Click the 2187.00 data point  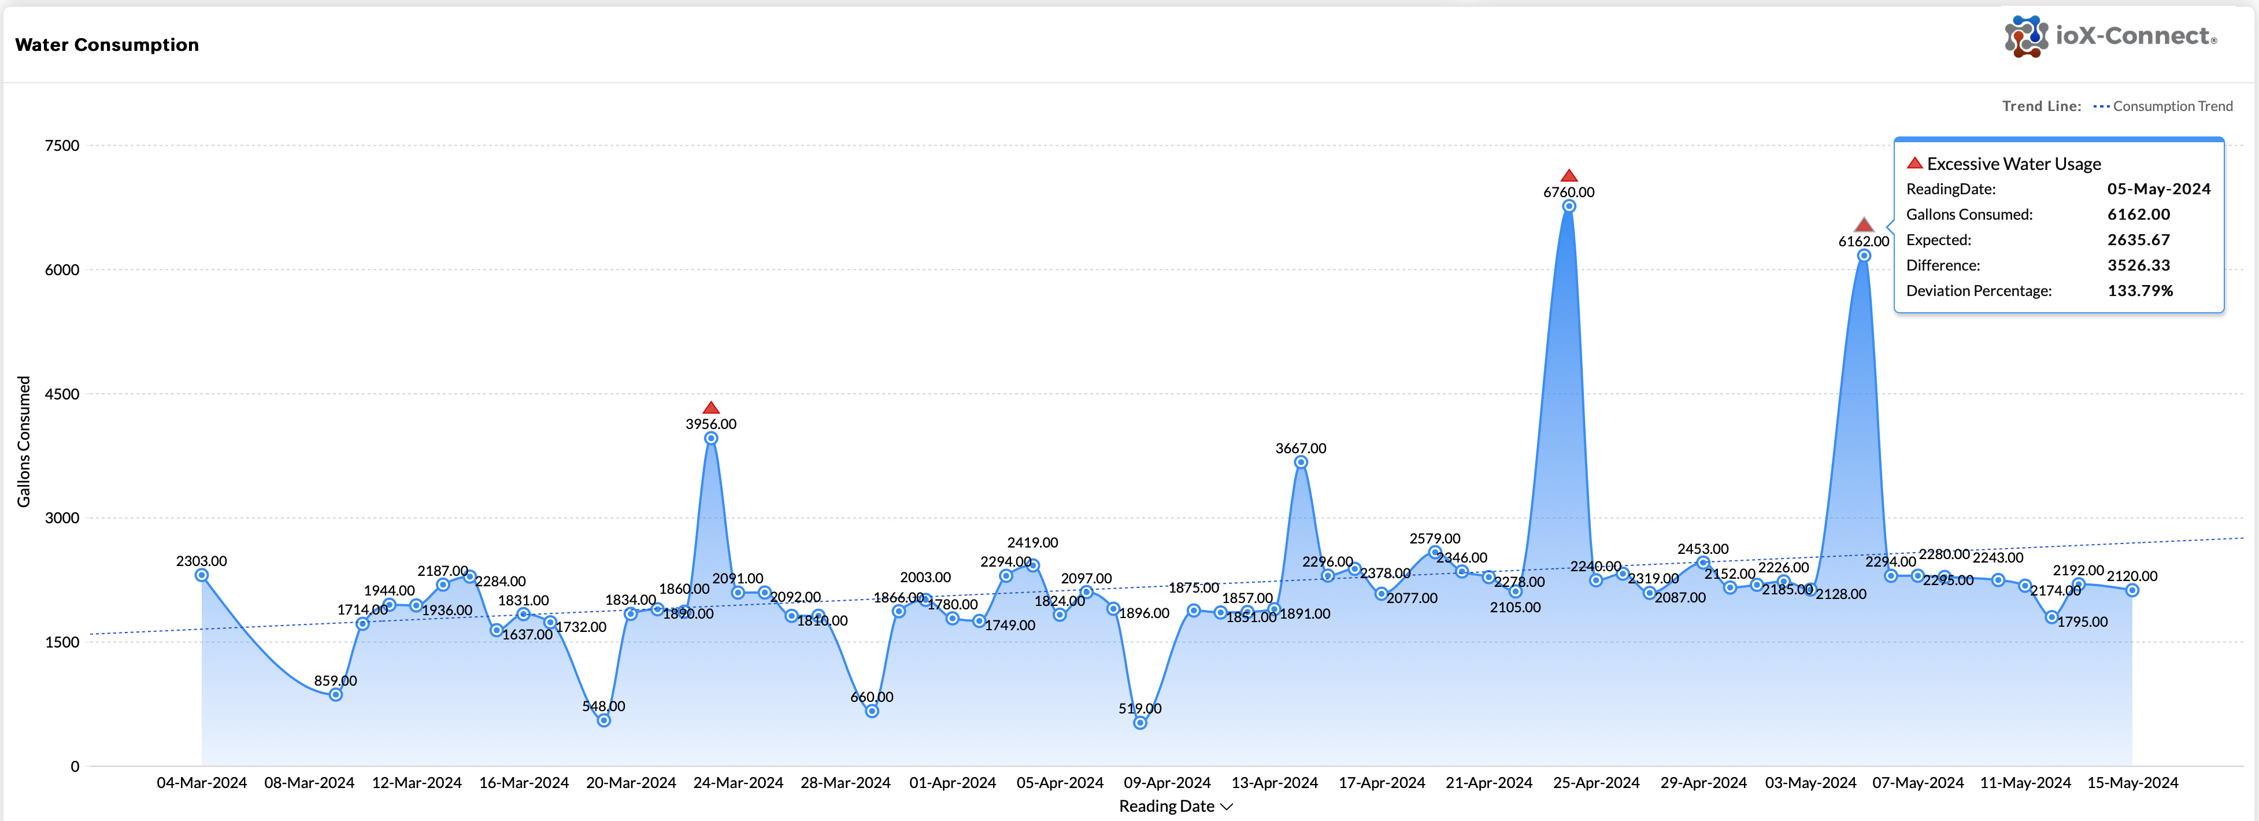pyautogui.click(x=443, y=585)
